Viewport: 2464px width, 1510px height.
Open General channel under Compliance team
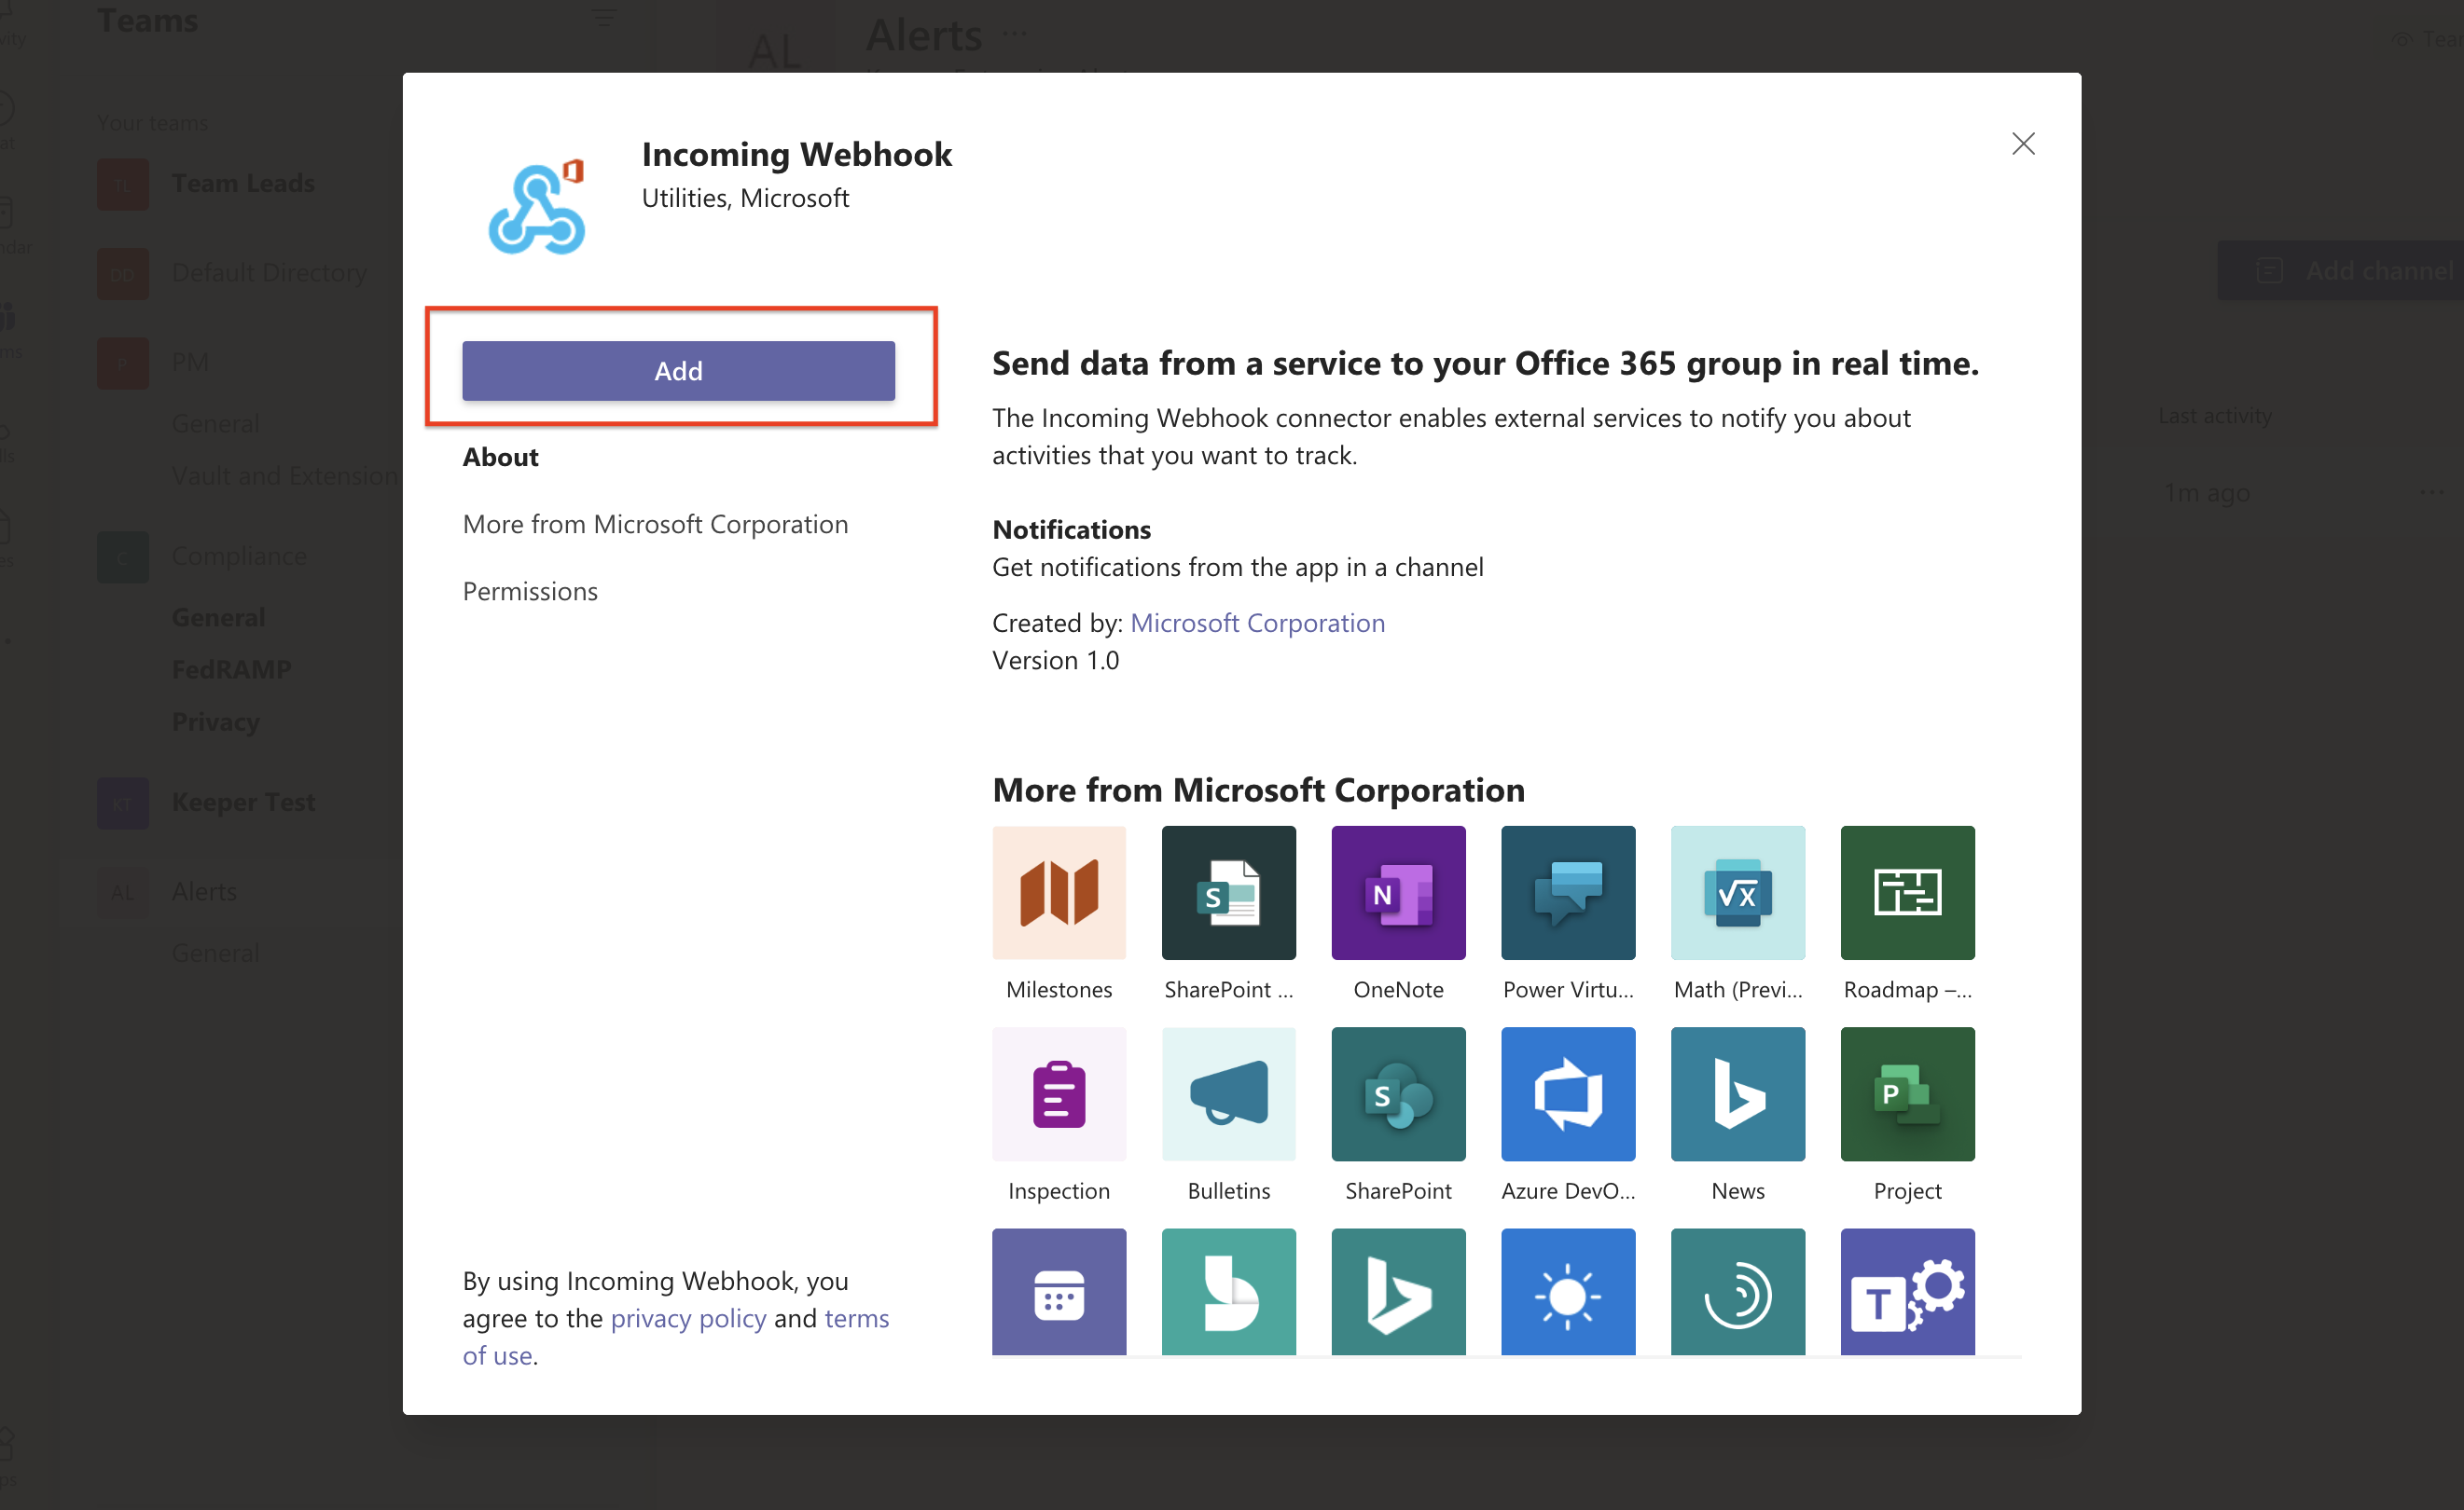click(218, 617)
